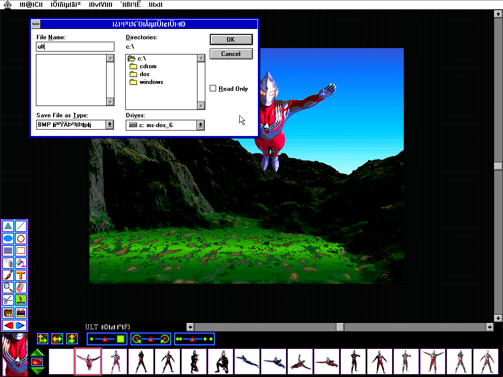Viewport: 503px width, 377px height.
Task: Select the eraser tool
Action: (x=21, y=288)
